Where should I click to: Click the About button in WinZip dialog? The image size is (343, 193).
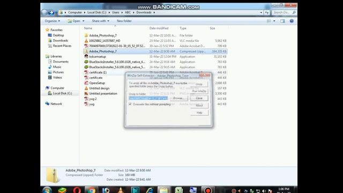click(199, 106)
